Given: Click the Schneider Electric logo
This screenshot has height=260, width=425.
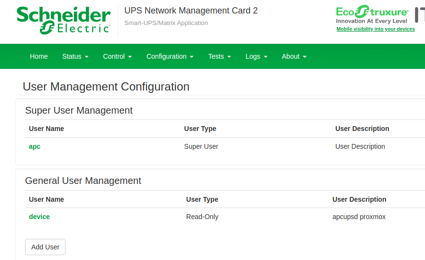Looking at the screenshot, I should (64, 20).
